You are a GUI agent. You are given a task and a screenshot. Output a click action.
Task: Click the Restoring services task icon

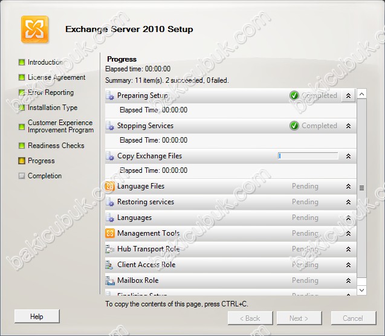click(x=110, y=202)
